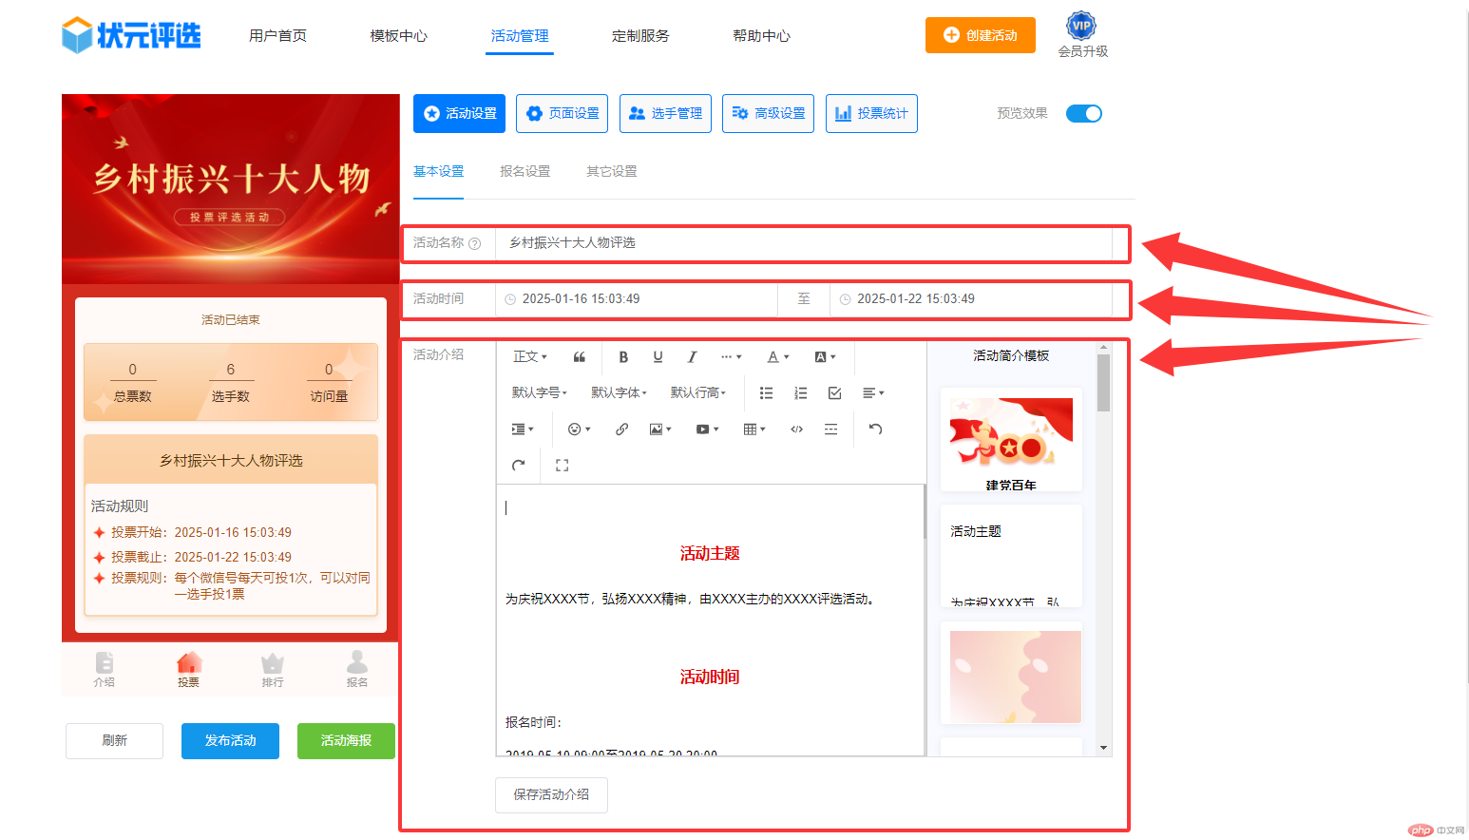
Task: Open the 投票统计 section
Action: (871, 113)
